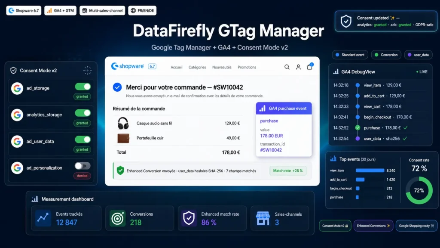Click the Casque audio sans fil item name
Screen dimensions: 440x248
[x=154, y=123]
